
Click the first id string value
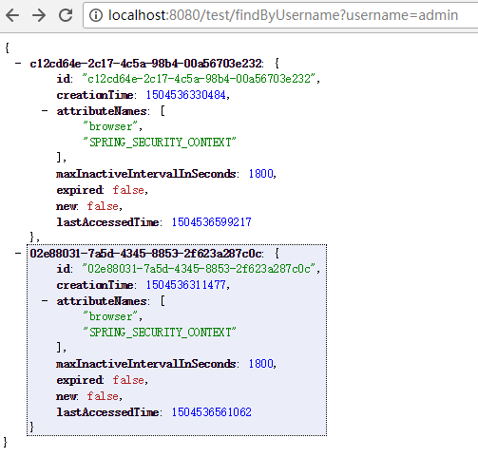[x=199, y=79]
